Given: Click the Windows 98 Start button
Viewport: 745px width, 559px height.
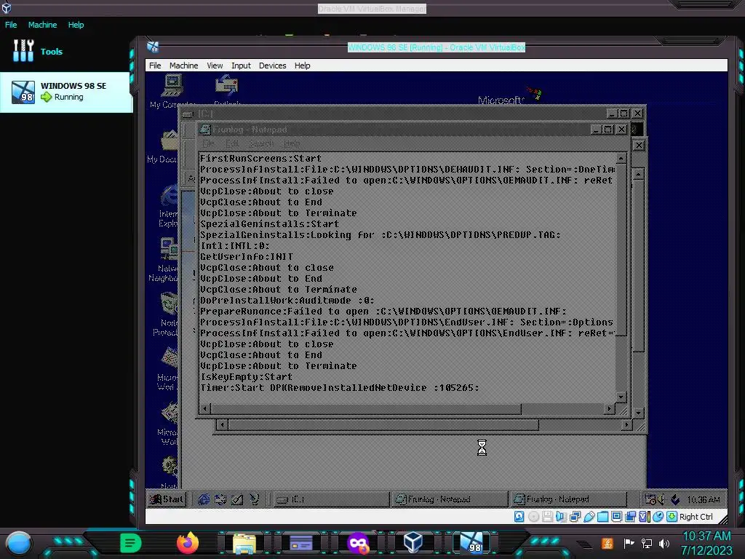Looking at the screenshot, I should click(x=167, y=499).
